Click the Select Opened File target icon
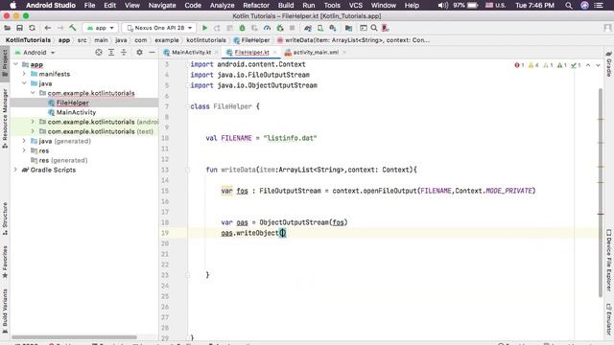 point(99,52)
